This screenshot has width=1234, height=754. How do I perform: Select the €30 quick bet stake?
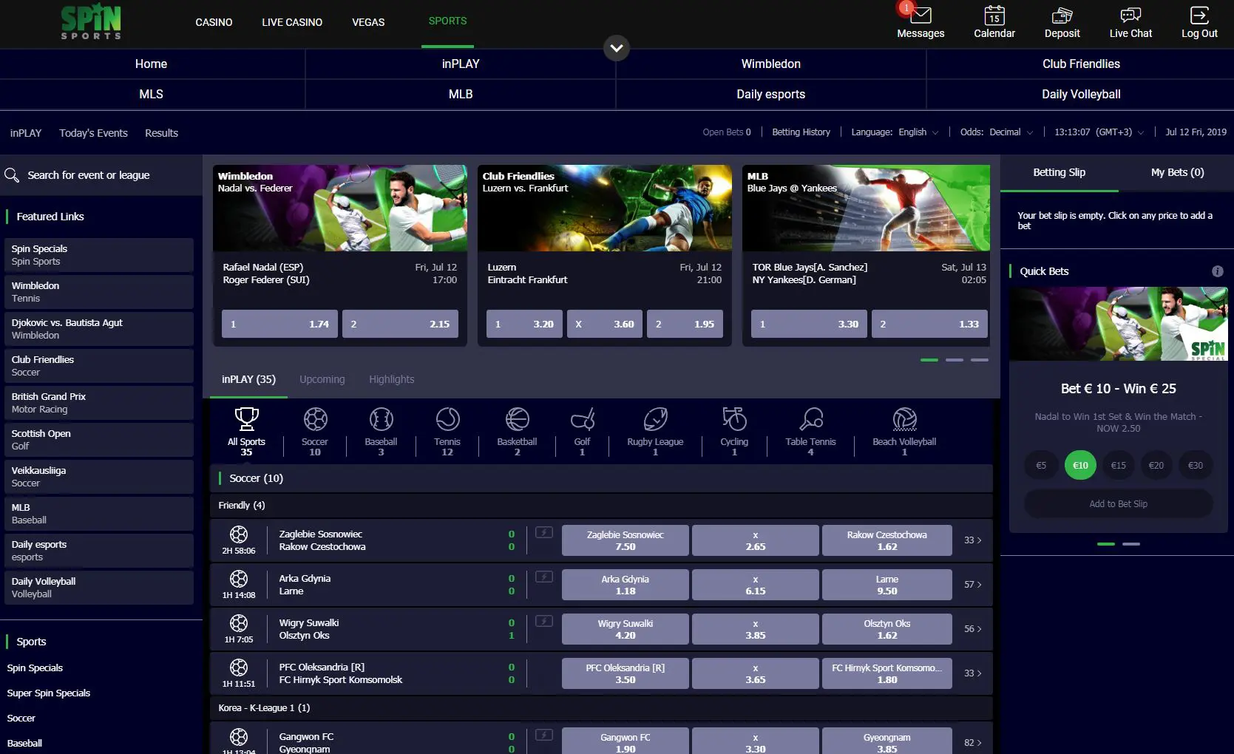(x=1195, y=465)
